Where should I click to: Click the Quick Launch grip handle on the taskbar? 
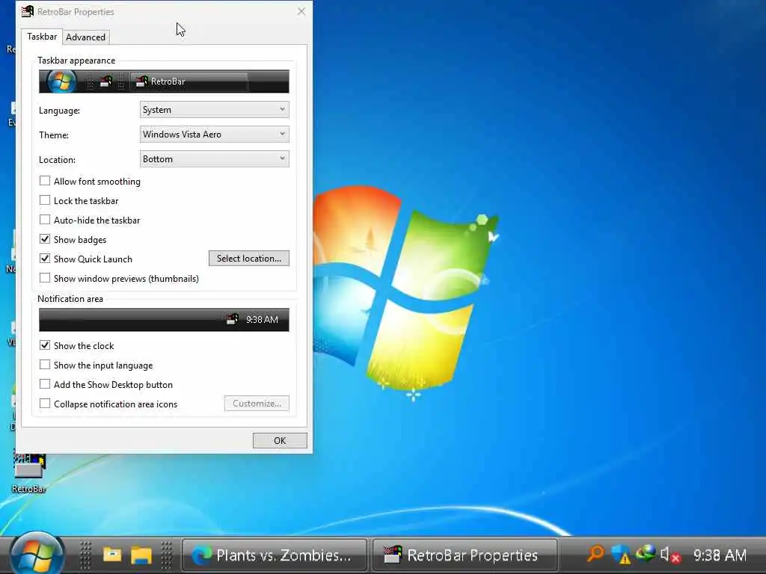85,555
